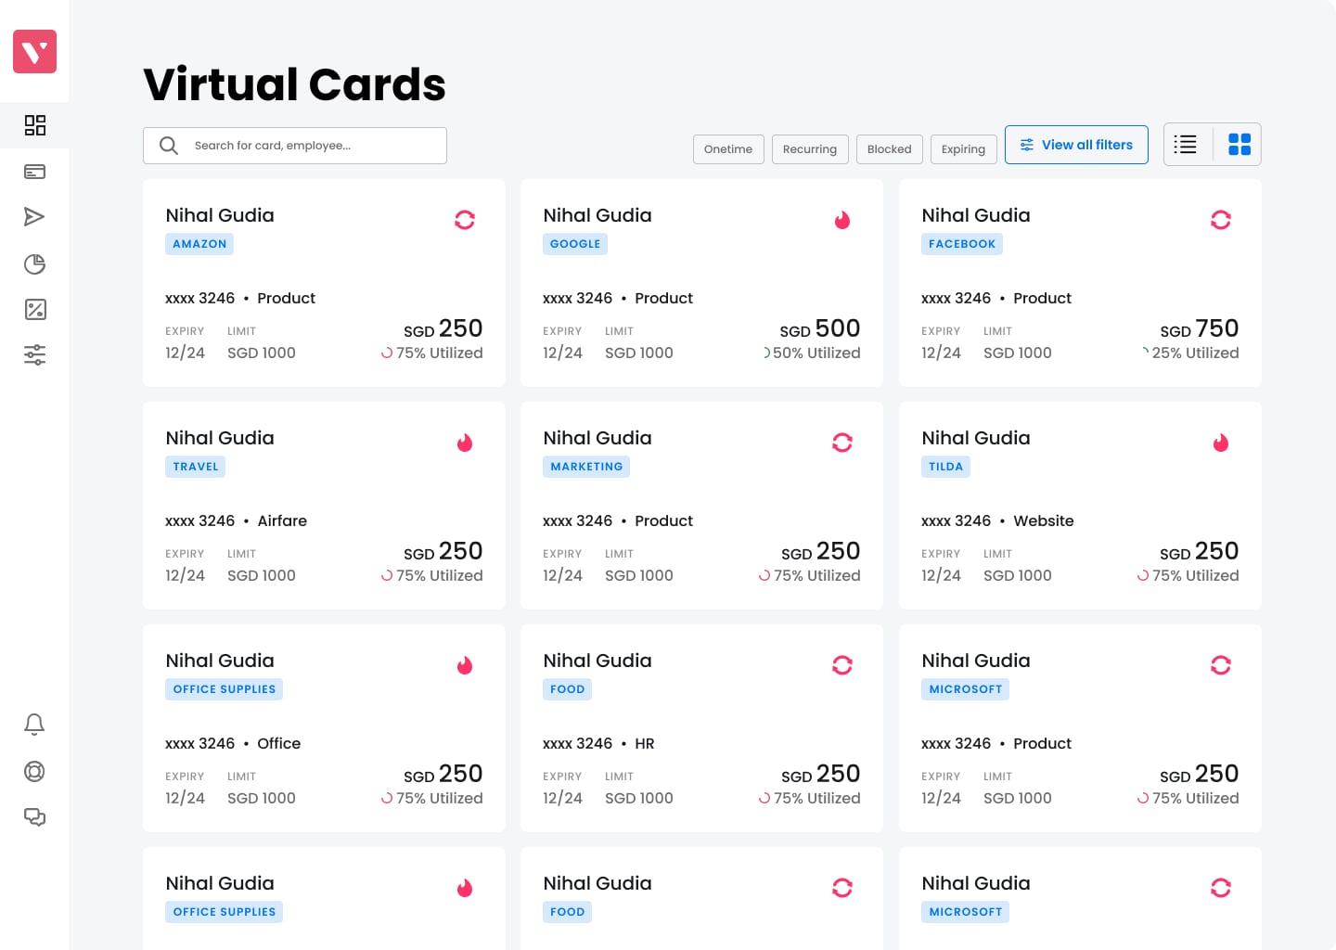Screen dimensions: 1336x950
Task: Open the pie chart analytics sidebar icon
Action: [34, 264]
